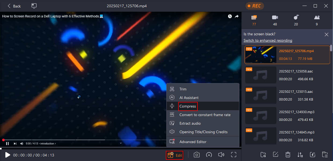
Task: Open playback speed gauge icon
Action: 209,155
